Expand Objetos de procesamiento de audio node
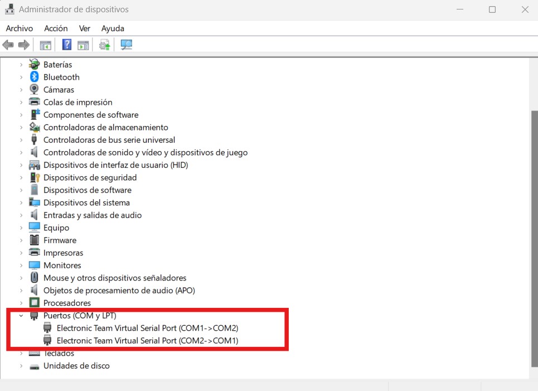 [x=21, y=291]
